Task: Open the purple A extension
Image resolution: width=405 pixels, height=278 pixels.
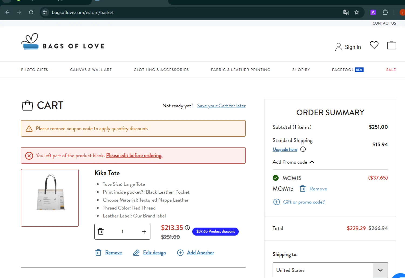Action: point(373,12)
